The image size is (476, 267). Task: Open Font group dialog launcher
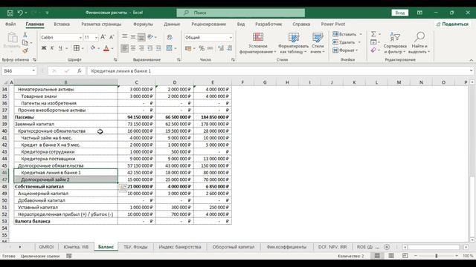(115, 60)
